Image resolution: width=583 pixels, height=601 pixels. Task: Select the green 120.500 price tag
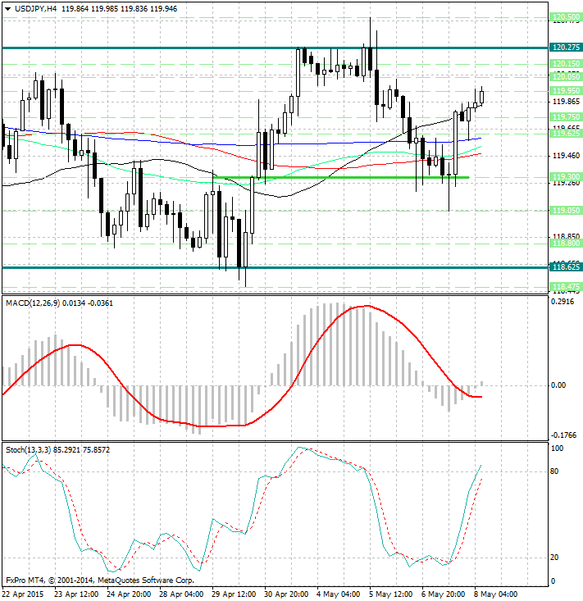tap(567, 17)
